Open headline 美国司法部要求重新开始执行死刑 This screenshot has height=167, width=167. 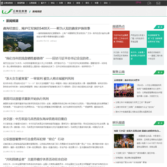[26, 99]
